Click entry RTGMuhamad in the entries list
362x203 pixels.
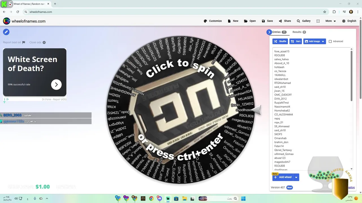click(283, 83)
